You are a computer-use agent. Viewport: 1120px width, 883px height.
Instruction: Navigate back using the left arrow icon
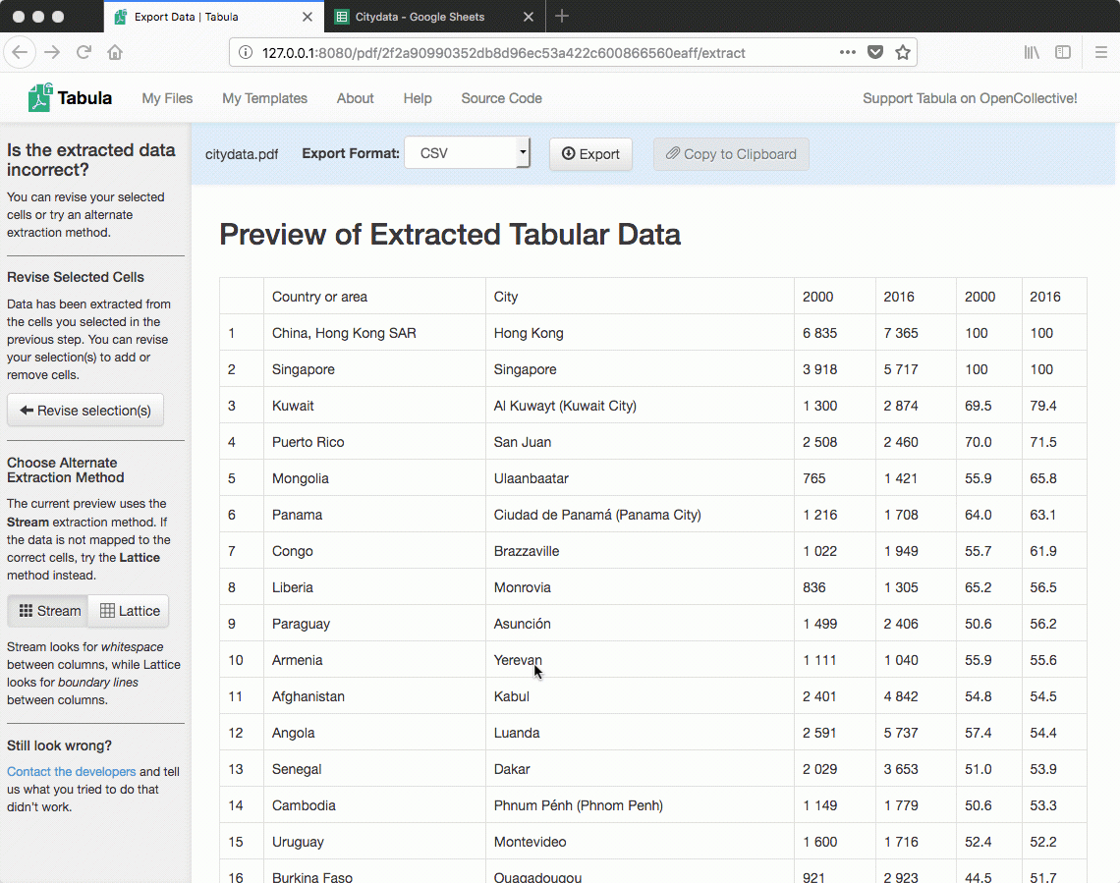pyautogui.click(x=21, y=52)
